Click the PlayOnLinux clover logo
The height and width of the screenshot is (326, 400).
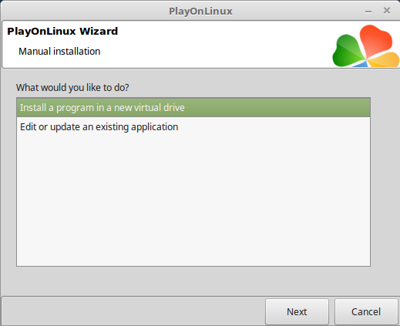(366, 45)
